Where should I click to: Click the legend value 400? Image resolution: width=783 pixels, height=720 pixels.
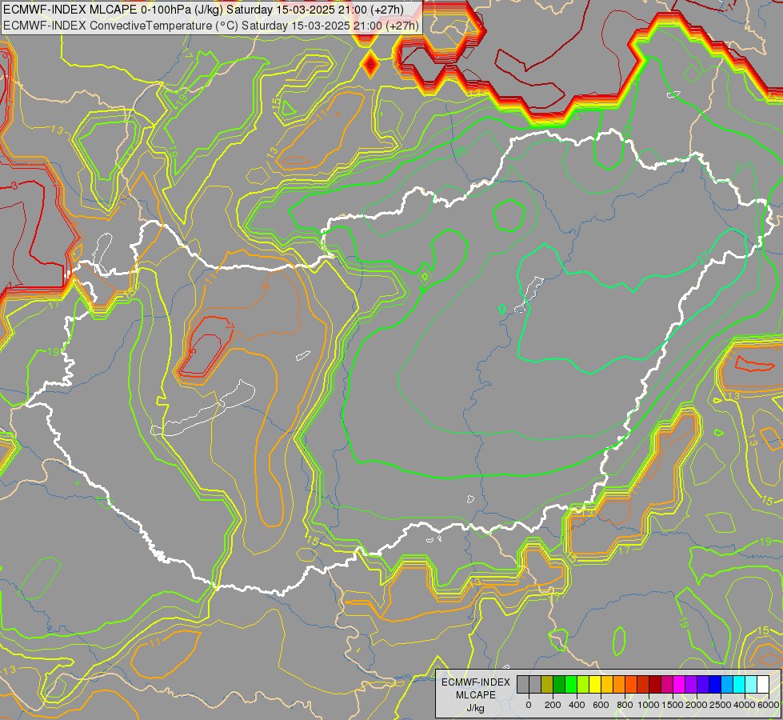point(577,705)
